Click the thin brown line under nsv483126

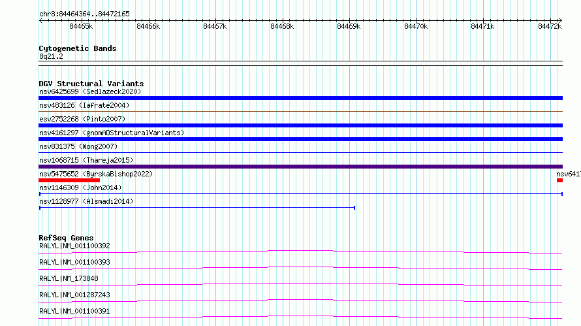300,111
